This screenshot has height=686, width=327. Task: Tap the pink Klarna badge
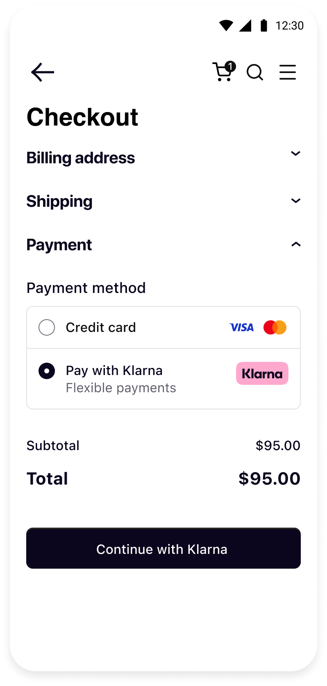coord(262,373)
